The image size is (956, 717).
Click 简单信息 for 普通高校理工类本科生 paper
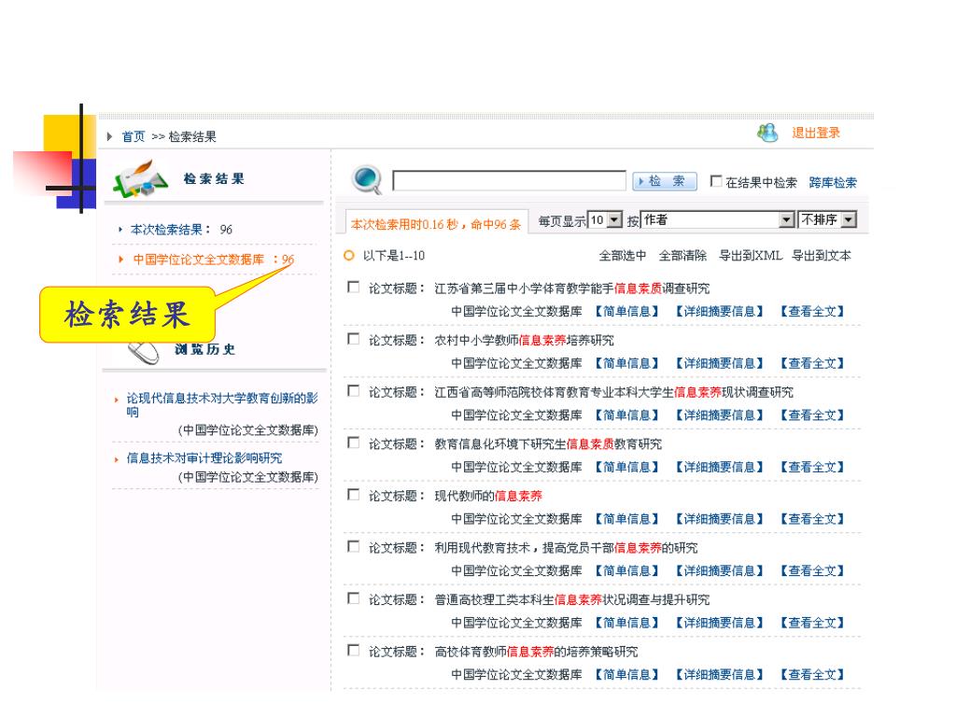(x=626, y=622)
